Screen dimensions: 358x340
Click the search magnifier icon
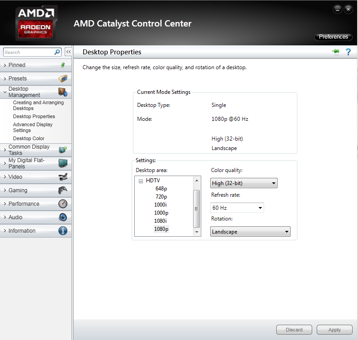pyautogui.click(x=57, y=52)
